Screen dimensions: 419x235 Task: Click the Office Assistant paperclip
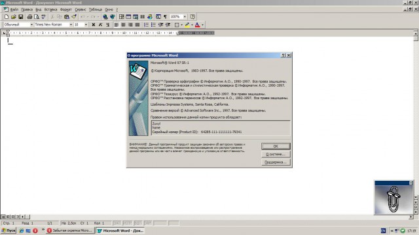(393, 198)
